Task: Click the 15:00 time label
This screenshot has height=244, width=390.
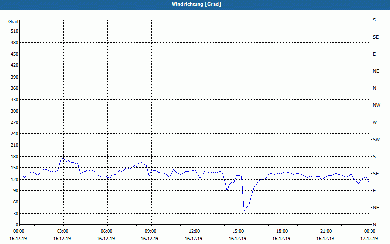Action: coord(239,231)
